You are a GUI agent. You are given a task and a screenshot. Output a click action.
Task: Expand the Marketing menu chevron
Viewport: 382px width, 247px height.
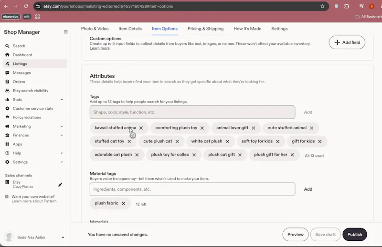tap(62, 126)
